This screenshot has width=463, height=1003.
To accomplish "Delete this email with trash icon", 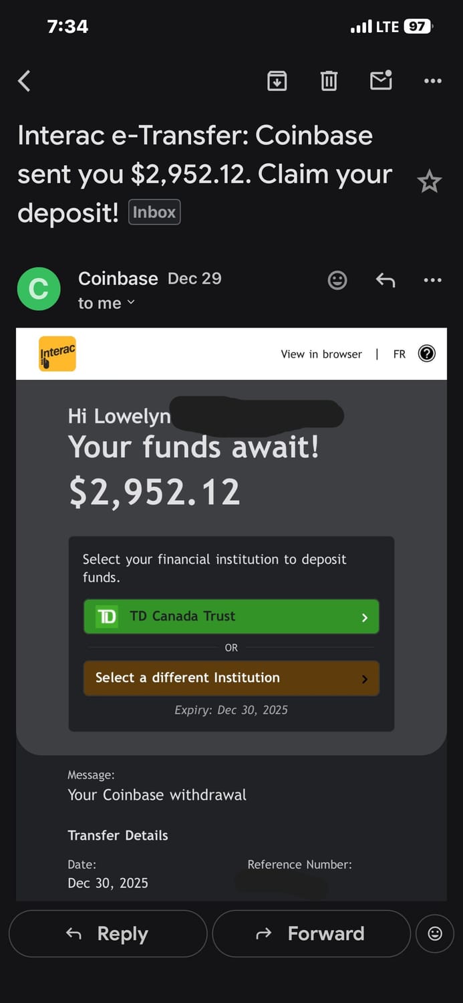I will tap(329, 81).
